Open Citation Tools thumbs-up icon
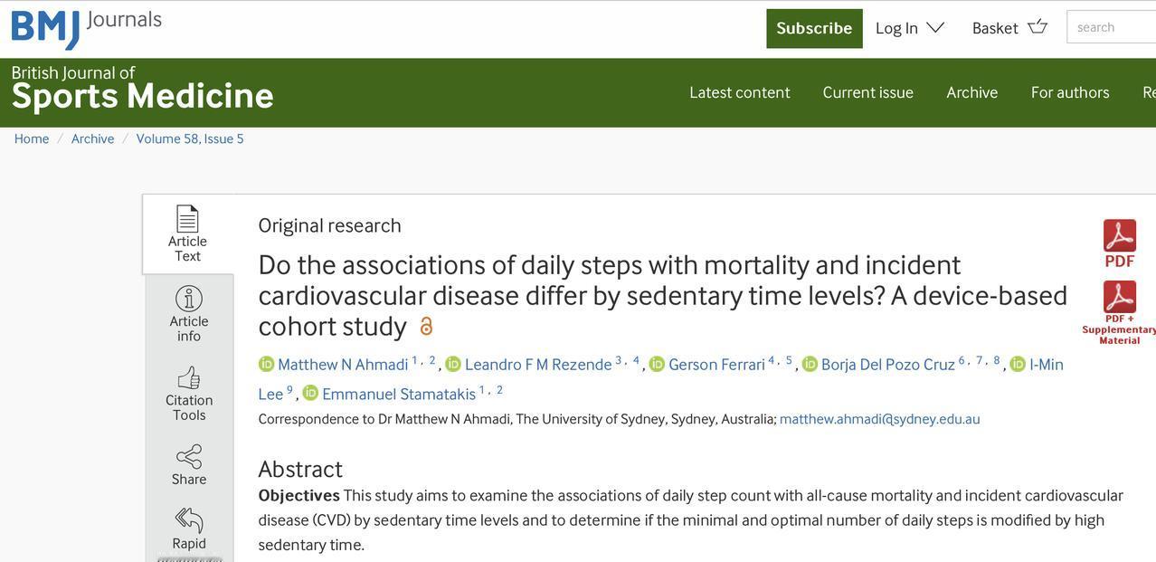 point(189,377)
